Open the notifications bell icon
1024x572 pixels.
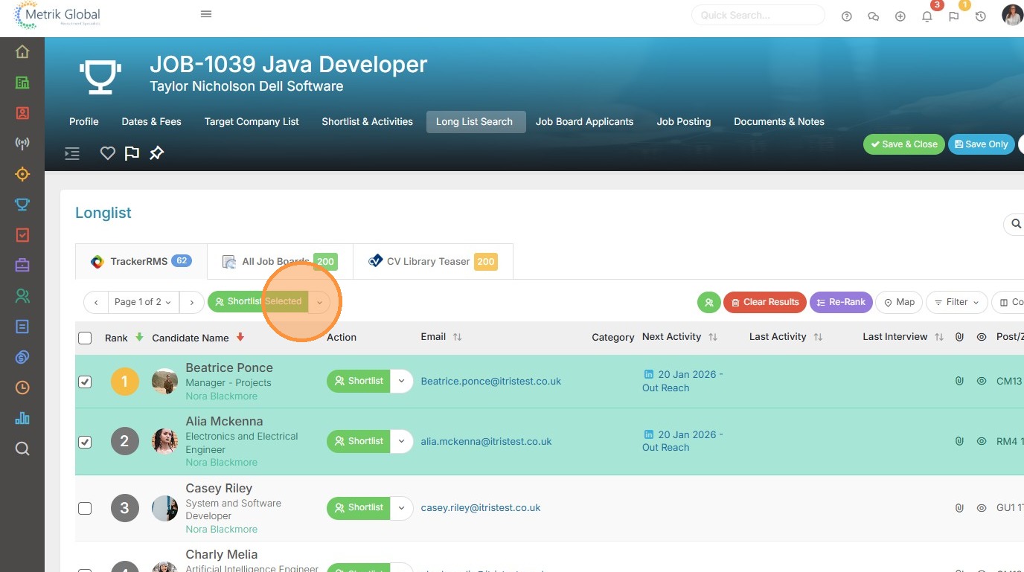[x=927, y=16]
